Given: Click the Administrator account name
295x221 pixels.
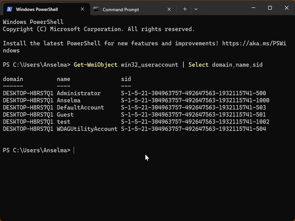Looking at the screenshot, I should 79,93.
